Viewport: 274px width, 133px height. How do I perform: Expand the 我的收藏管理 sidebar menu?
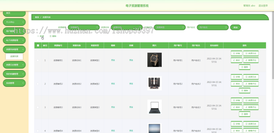[14, 74]
